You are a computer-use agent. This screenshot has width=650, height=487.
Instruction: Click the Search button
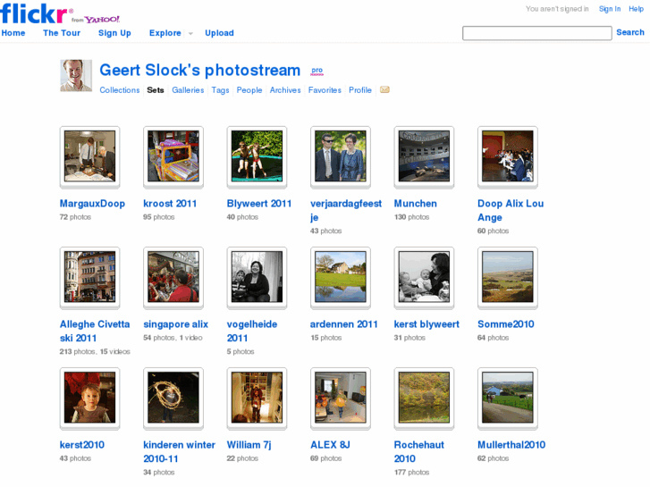(629, 32)
